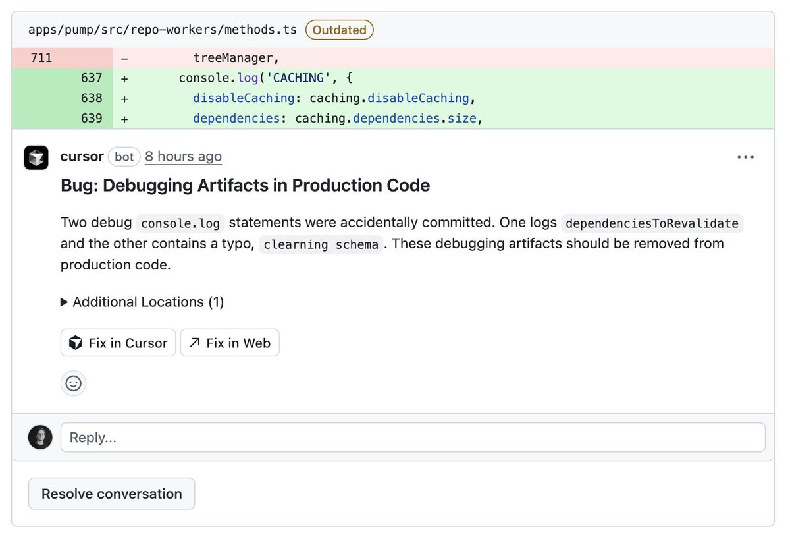
Task: Select added line number 637
Action: pos(92,78)
